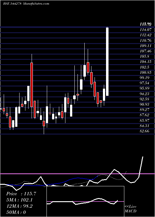The width and height of the screenshot is (155, 217).
Task: Click the tall red candlestick body near 104
Action: point(32,85)
